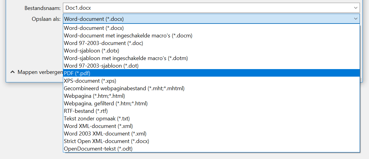Choose RTF-bestand (*.rtf)

[x=211, y=111]
